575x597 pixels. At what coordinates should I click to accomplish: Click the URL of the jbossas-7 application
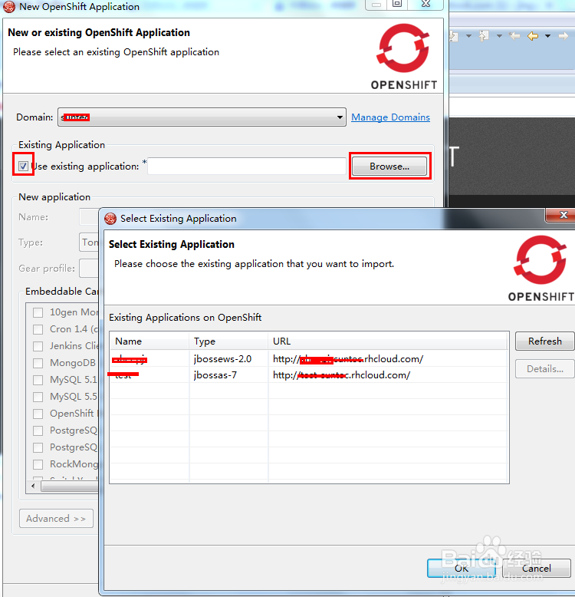[341, 375]
